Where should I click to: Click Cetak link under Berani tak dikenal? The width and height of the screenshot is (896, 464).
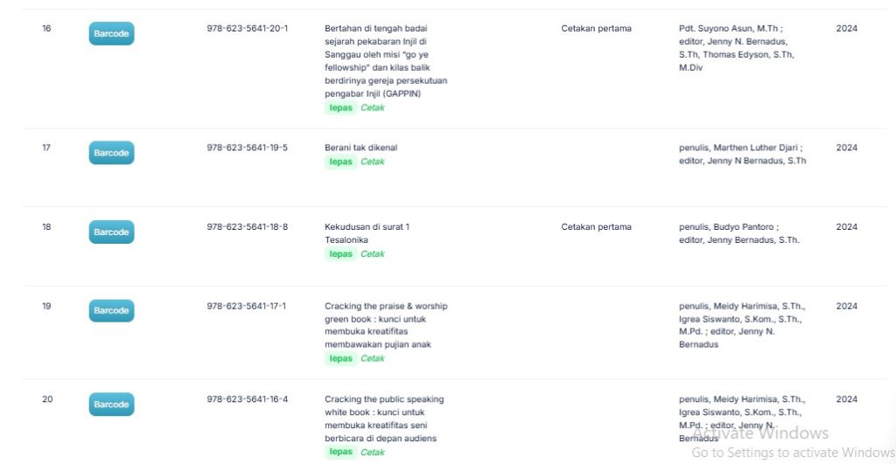(x=373, y=162)
